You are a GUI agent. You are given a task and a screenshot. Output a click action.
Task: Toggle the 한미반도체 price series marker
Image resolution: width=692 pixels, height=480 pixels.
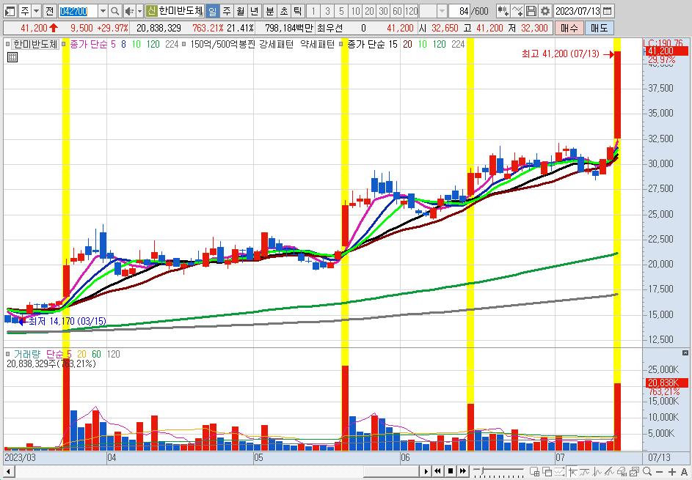[x=8, y=44]
